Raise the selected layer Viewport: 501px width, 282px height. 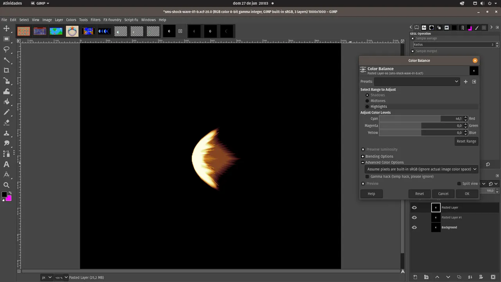437,277
